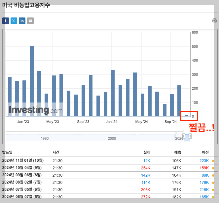Click the orange dot in the 5월 row

point(213,197)
